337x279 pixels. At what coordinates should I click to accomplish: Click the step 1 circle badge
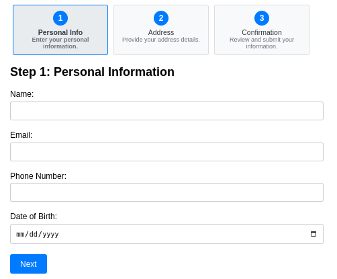(60, 18)
